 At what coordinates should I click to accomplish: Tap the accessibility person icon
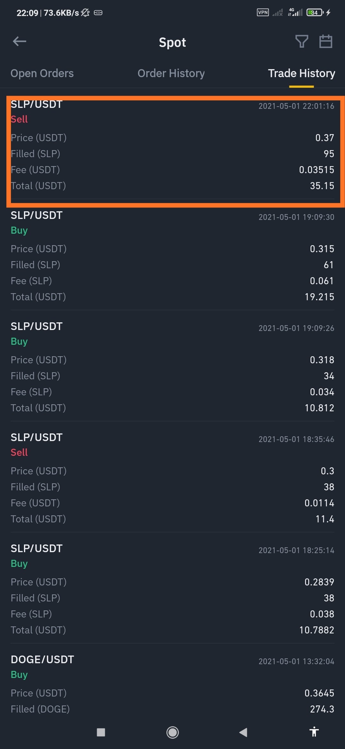point(314,732)
